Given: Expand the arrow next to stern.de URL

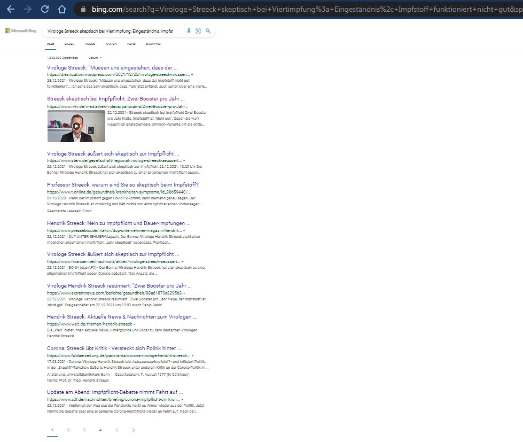Looking at the screenshot, I should click(184, 160).
